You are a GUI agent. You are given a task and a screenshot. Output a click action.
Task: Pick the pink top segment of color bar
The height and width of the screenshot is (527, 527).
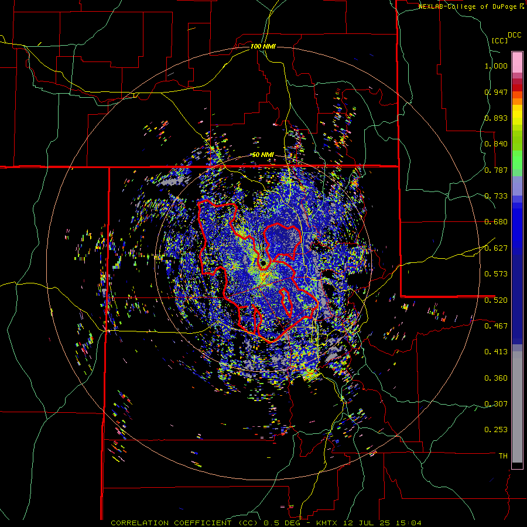tap(517, 62)
